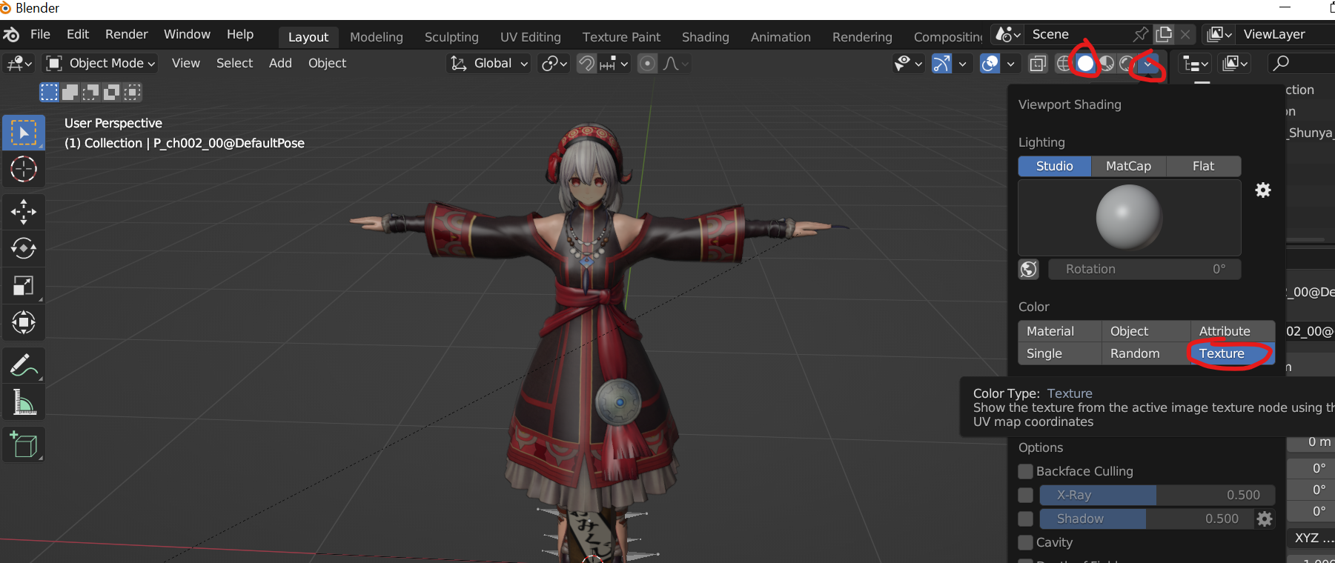Open the Object Mode dropdown

click(101, 64)
